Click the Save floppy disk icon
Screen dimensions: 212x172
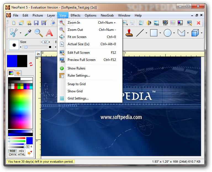click(36, 23)
